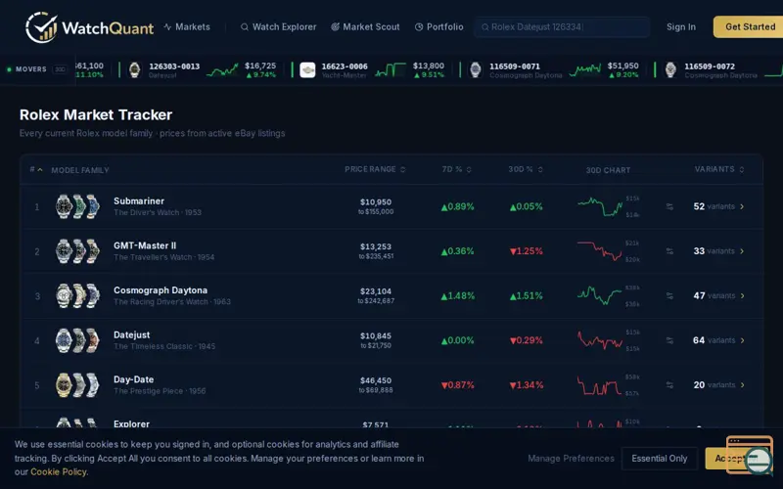Click the search magnifier icon in the search box

pyautogui.click(x=484, y=27)
